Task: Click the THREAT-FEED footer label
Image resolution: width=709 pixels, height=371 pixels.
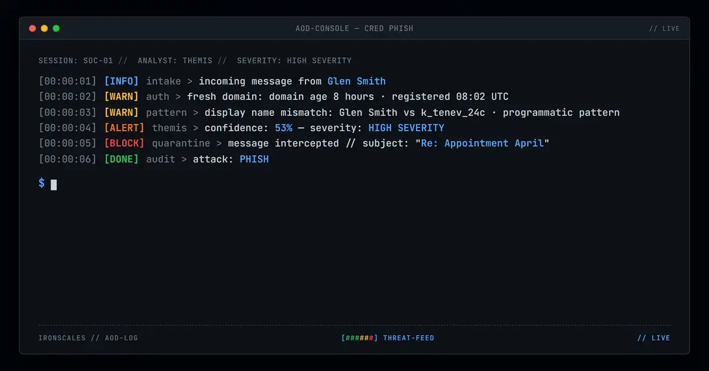Action: point(409,338)
